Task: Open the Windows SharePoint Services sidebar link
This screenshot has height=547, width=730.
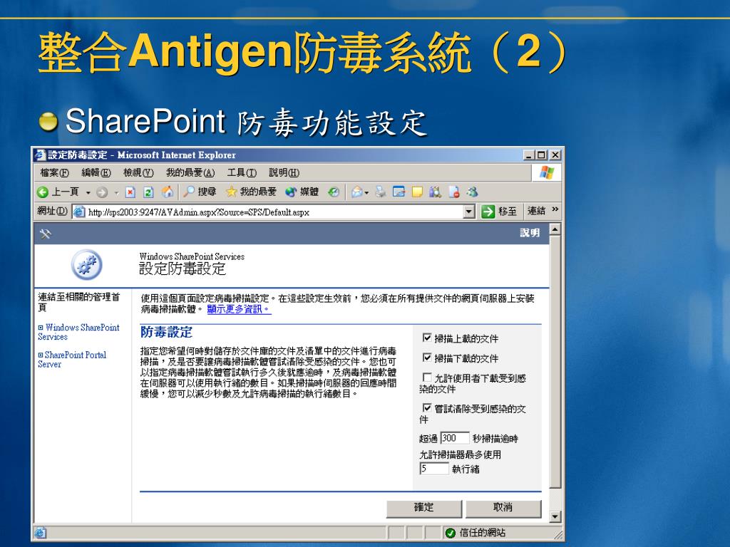Action: click(x=78, y=332)
